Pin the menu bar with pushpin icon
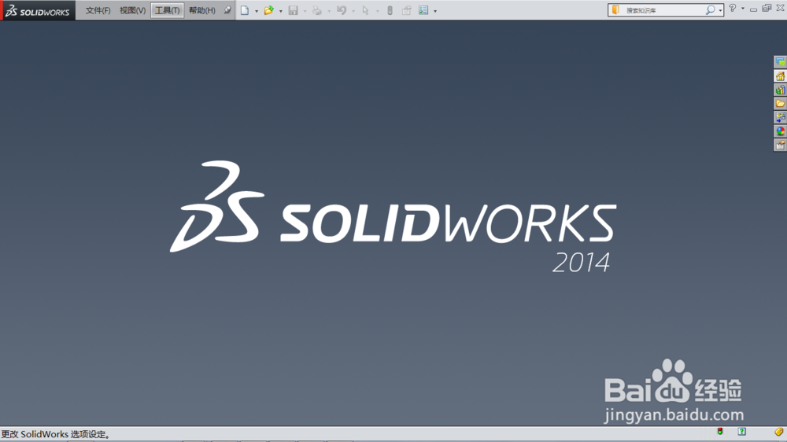The width and height of the screenshot is (787, 442). pyautogui.click(x=227, y=10)
